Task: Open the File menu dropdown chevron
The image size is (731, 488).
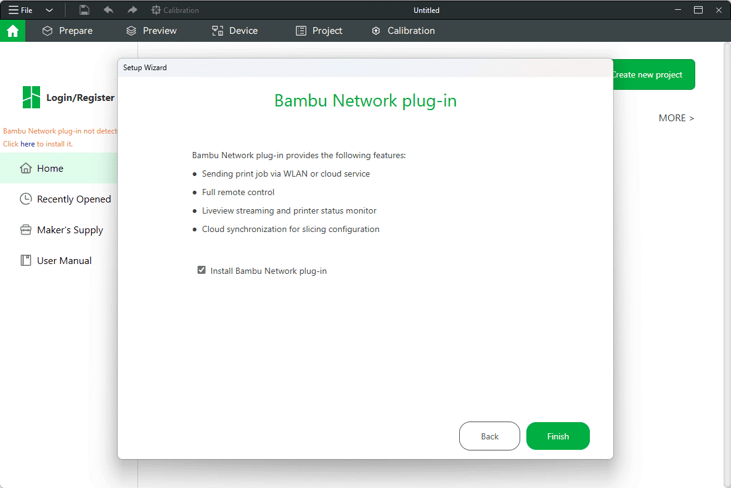Action: 49,10
